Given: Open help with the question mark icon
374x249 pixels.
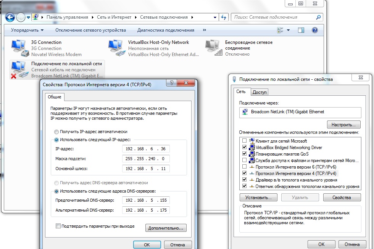Looking at the screenshot, I should [315, 30].
